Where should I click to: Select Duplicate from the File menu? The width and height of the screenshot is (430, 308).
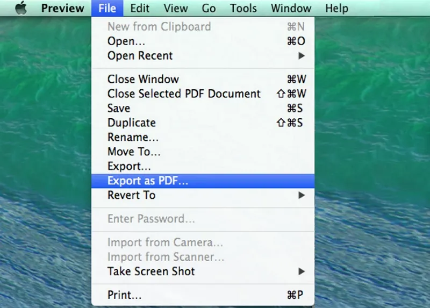131,123
